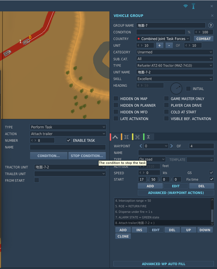Select vehicle icon lower on red road
Viewport: 217px width, 269px height.
pyautogui.click(x=7, y=53)
